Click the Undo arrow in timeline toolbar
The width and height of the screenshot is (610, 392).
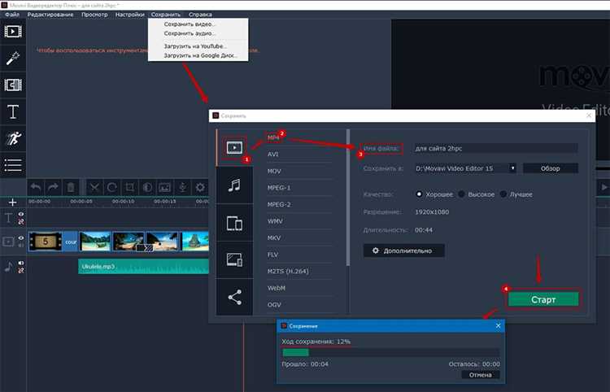coord(36,187)
